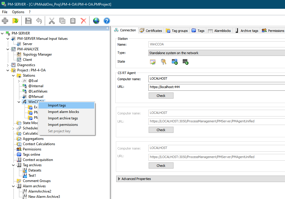Collapse the PM-SERVER root node

click(x=2, y=33)
